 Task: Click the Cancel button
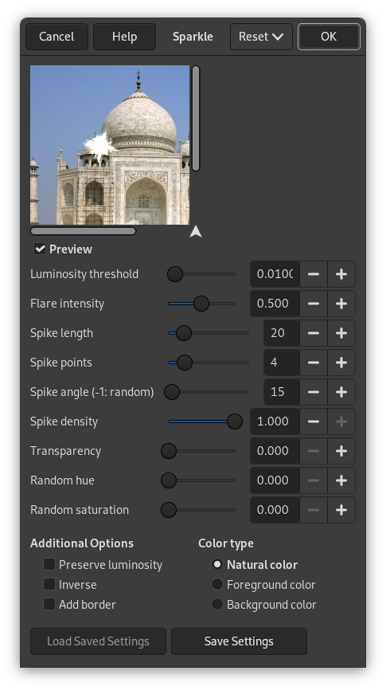click(57, 37)
